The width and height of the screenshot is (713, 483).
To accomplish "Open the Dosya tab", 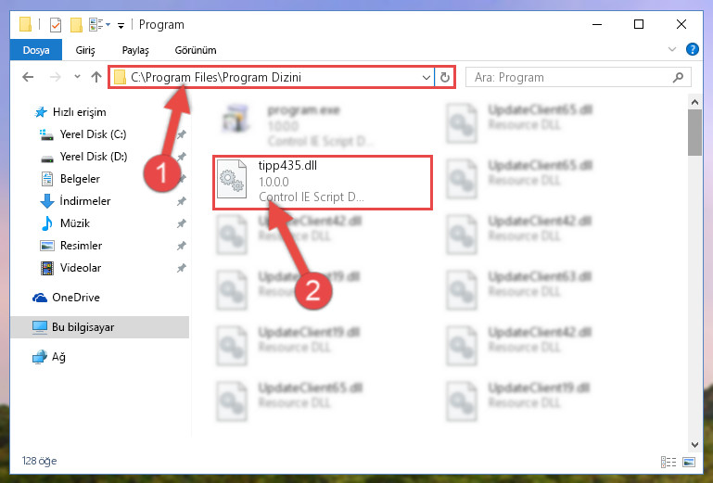I will pos(36,50).
